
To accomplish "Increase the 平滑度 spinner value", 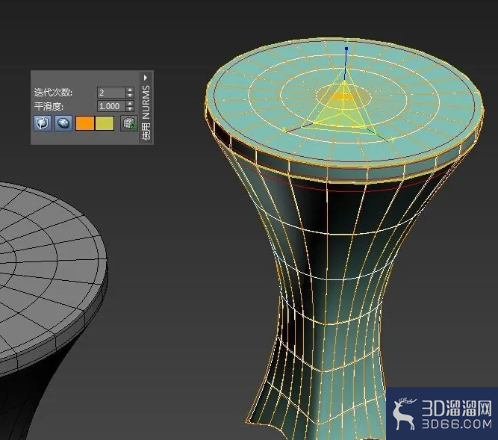I will pyautogui.click(x=130, y=103).
